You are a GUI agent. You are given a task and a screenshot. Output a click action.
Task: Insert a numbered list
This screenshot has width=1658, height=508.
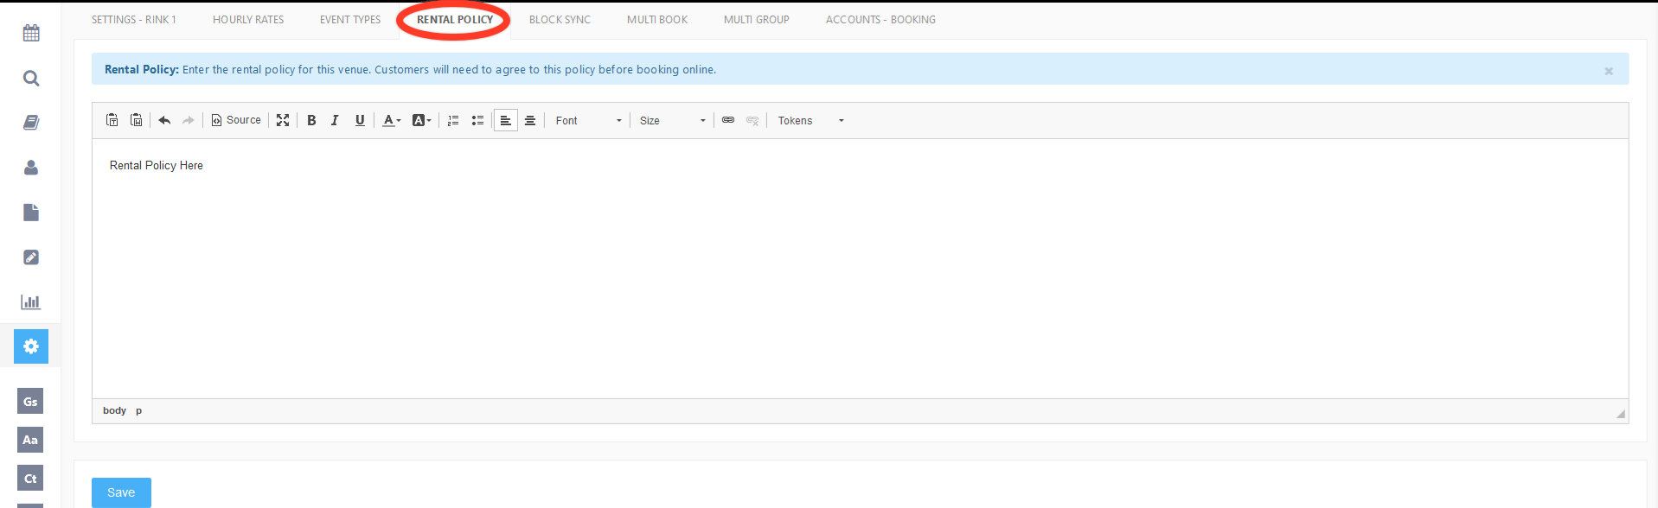pos(453,120)
